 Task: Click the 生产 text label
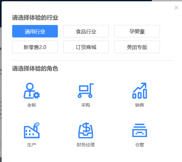point(32,145)
